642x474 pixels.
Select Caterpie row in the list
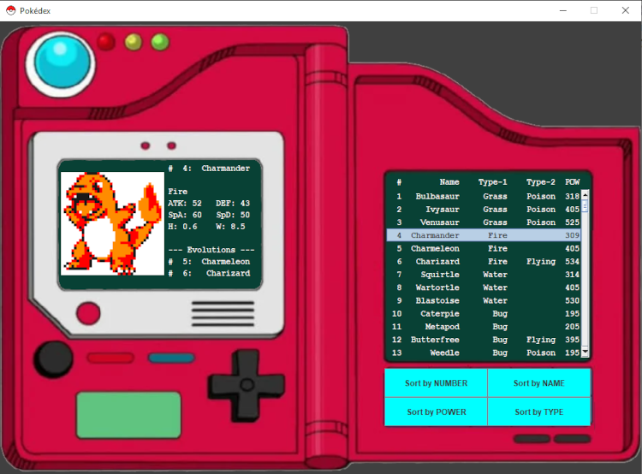(484, 313)
